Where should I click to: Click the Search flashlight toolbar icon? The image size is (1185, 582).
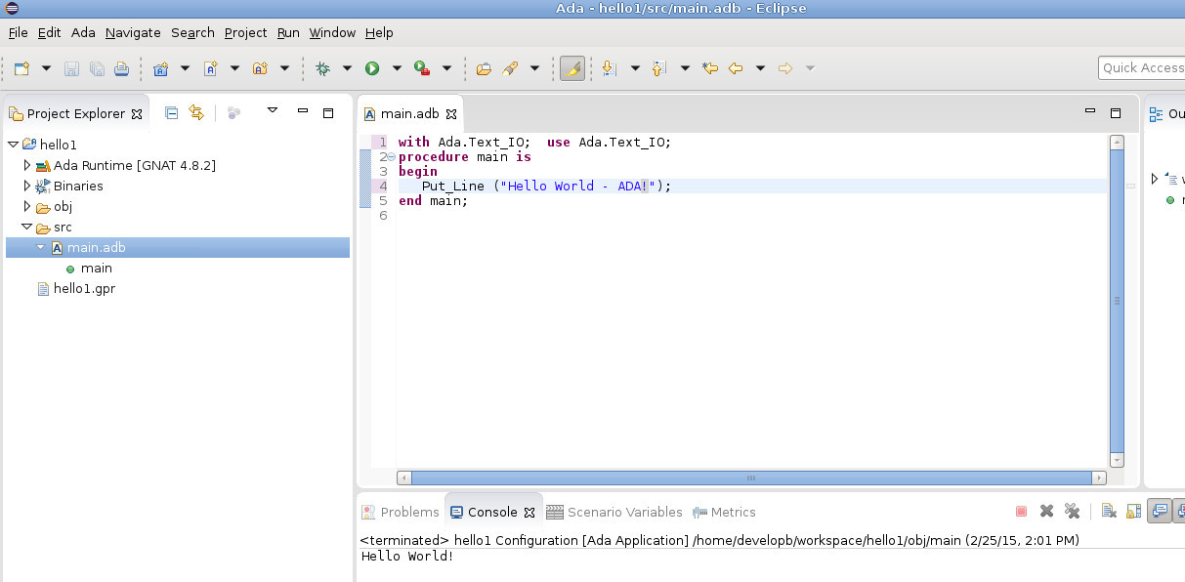509,68
